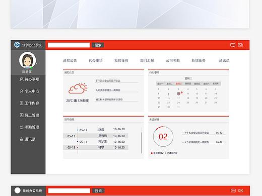Select the 05-12 schedule row
The image size is (262, 196).
coord(96,130)
